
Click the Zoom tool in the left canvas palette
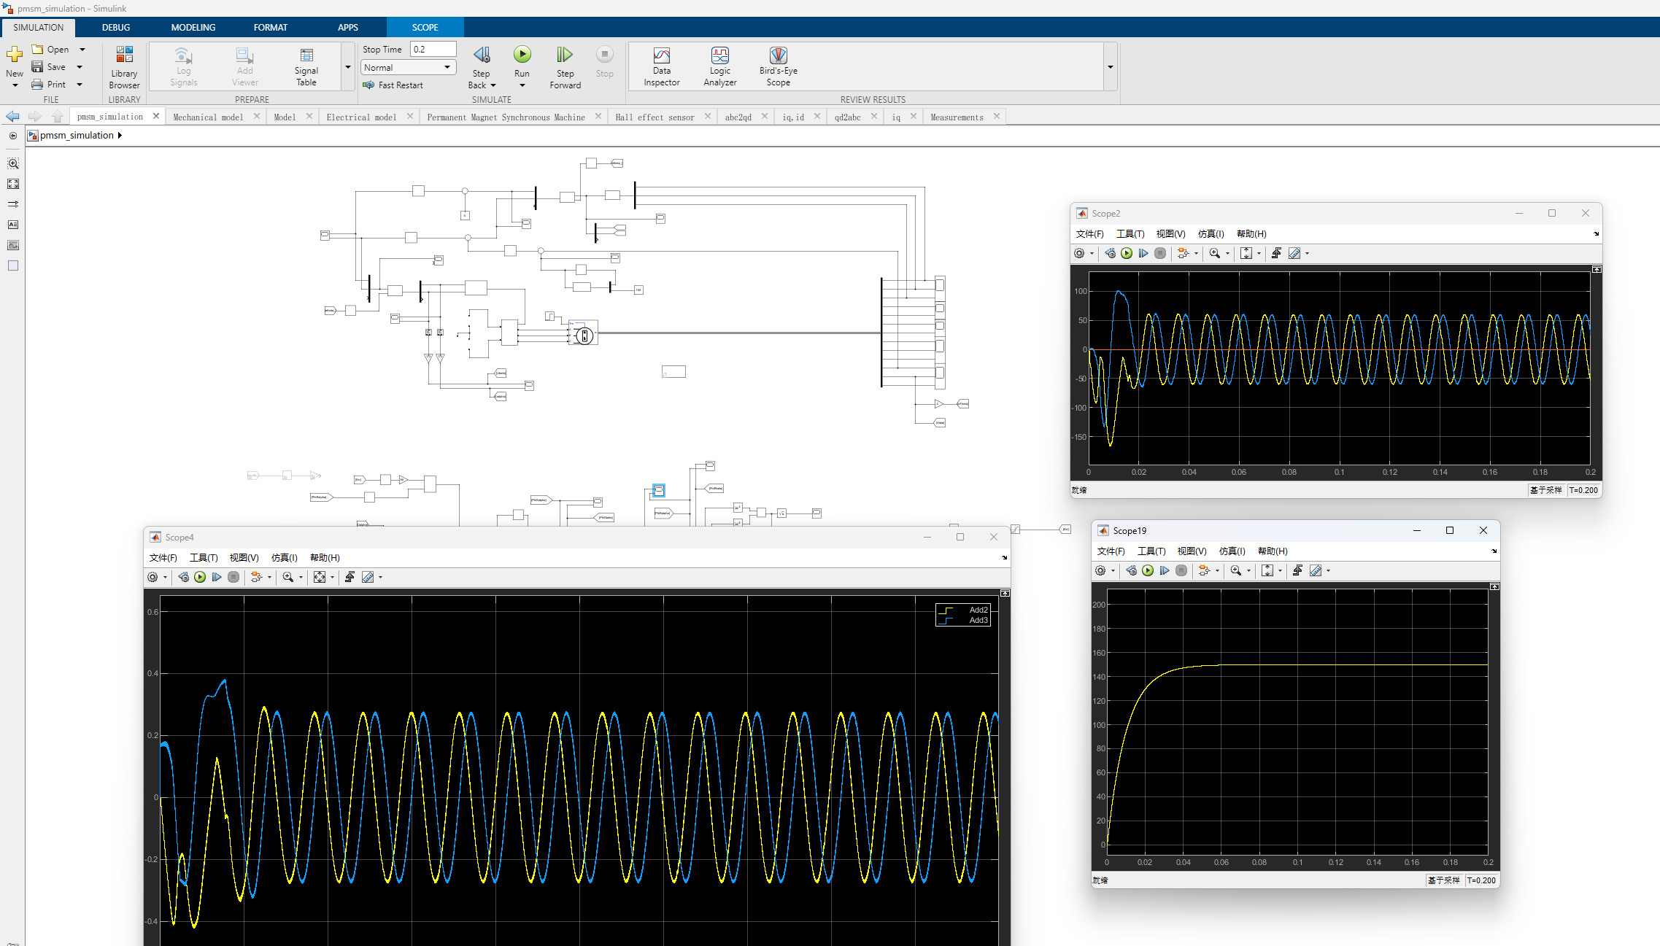(13, 164)
